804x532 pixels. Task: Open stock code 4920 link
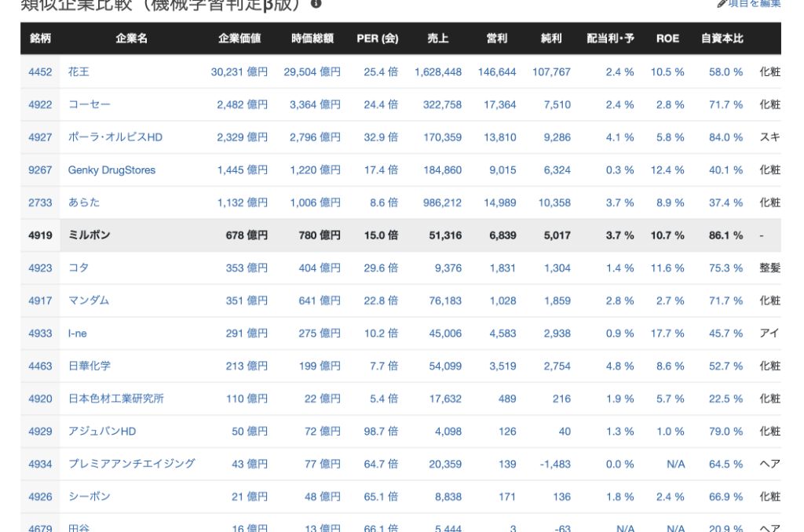pyautogui.click(x=40, y=399)
